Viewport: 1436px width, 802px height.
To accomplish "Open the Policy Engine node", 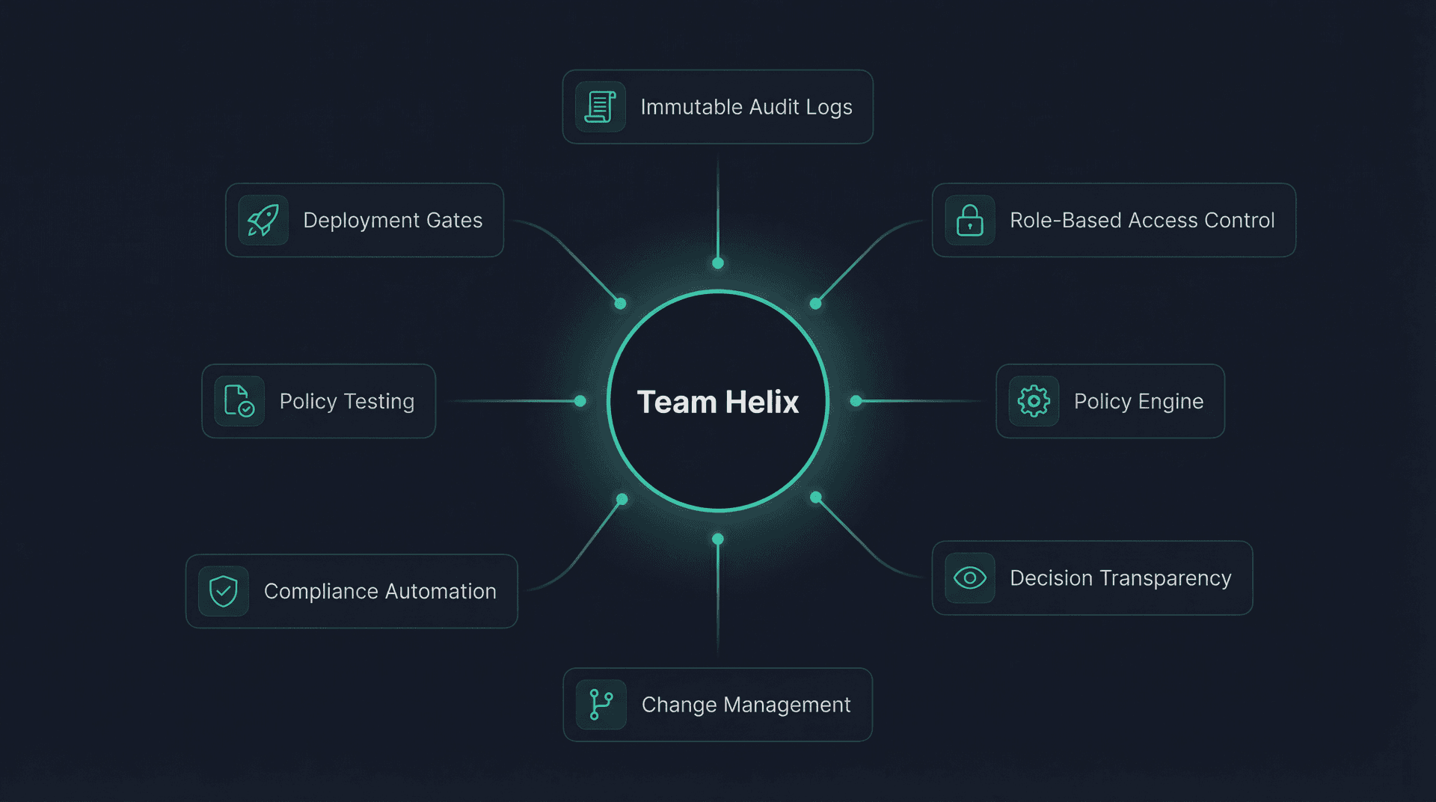I will click(x=1110, y=401).
